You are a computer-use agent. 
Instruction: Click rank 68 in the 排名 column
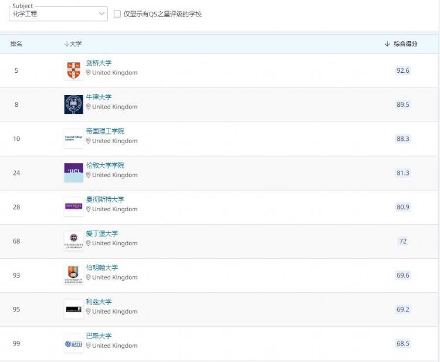(x=16, y=241)
